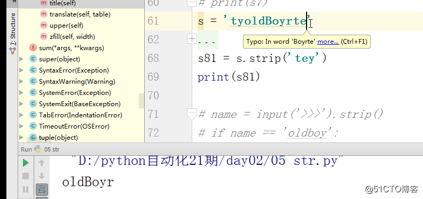The height and width of the screenshot is (199, 423).
Task: Rerun 05 str with green play button
Action: coord(26,163)
